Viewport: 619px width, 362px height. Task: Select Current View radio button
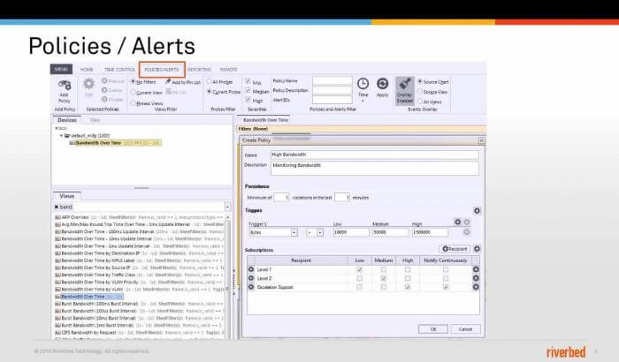[133, 93]
